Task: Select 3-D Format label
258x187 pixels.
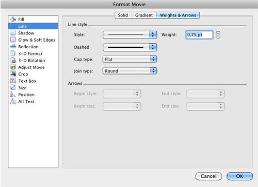Action: (30, 53)
